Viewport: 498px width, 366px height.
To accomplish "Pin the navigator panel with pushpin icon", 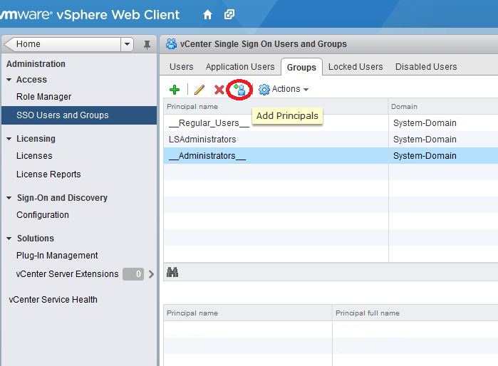I will [x=147, y=44].
